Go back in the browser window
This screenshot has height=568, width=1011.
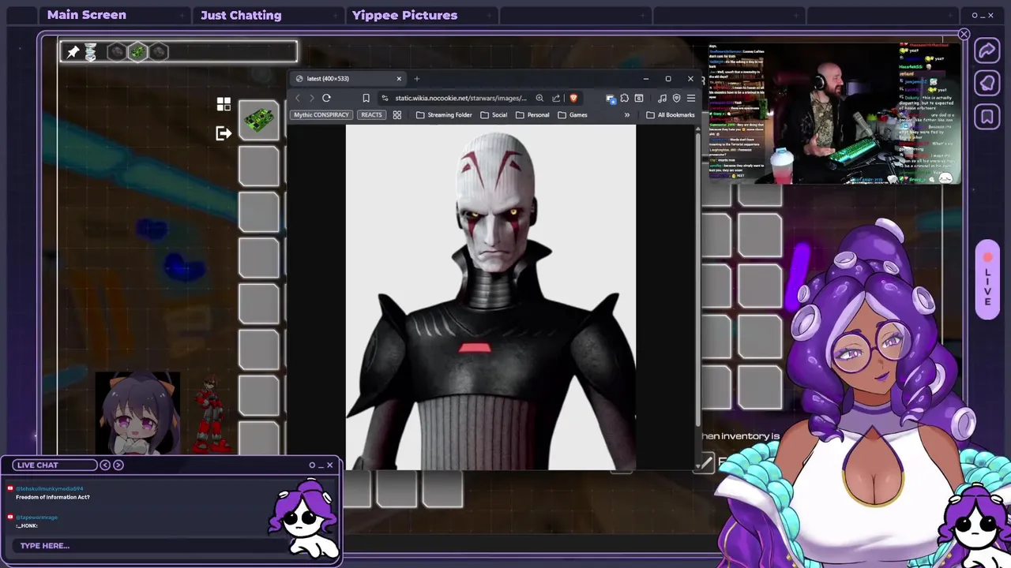tap(298, 98)
